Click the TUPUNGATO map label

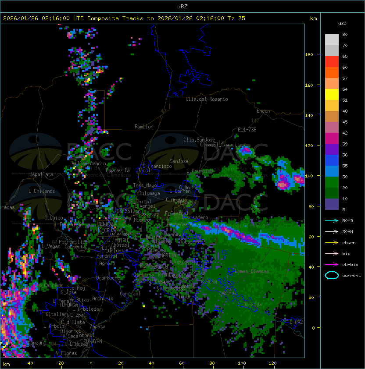coord(71,305)
